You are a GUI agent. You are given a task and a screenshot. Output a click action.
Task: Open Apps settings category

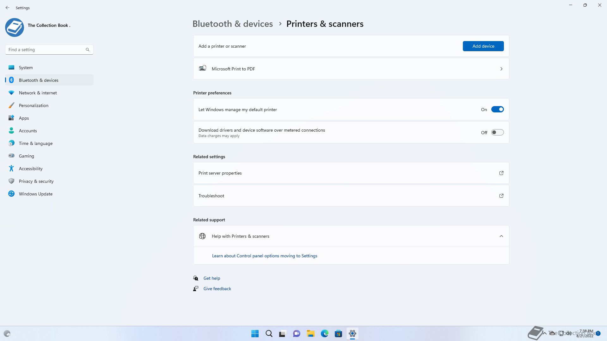pyautogui.click(x=49, y=118)
